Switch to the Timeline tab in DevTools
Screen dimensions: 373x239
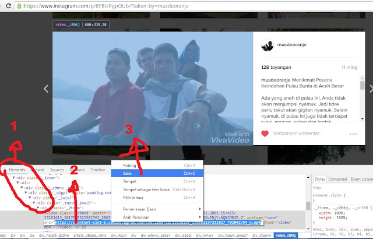pyautogui.click(x=97, y=170)
